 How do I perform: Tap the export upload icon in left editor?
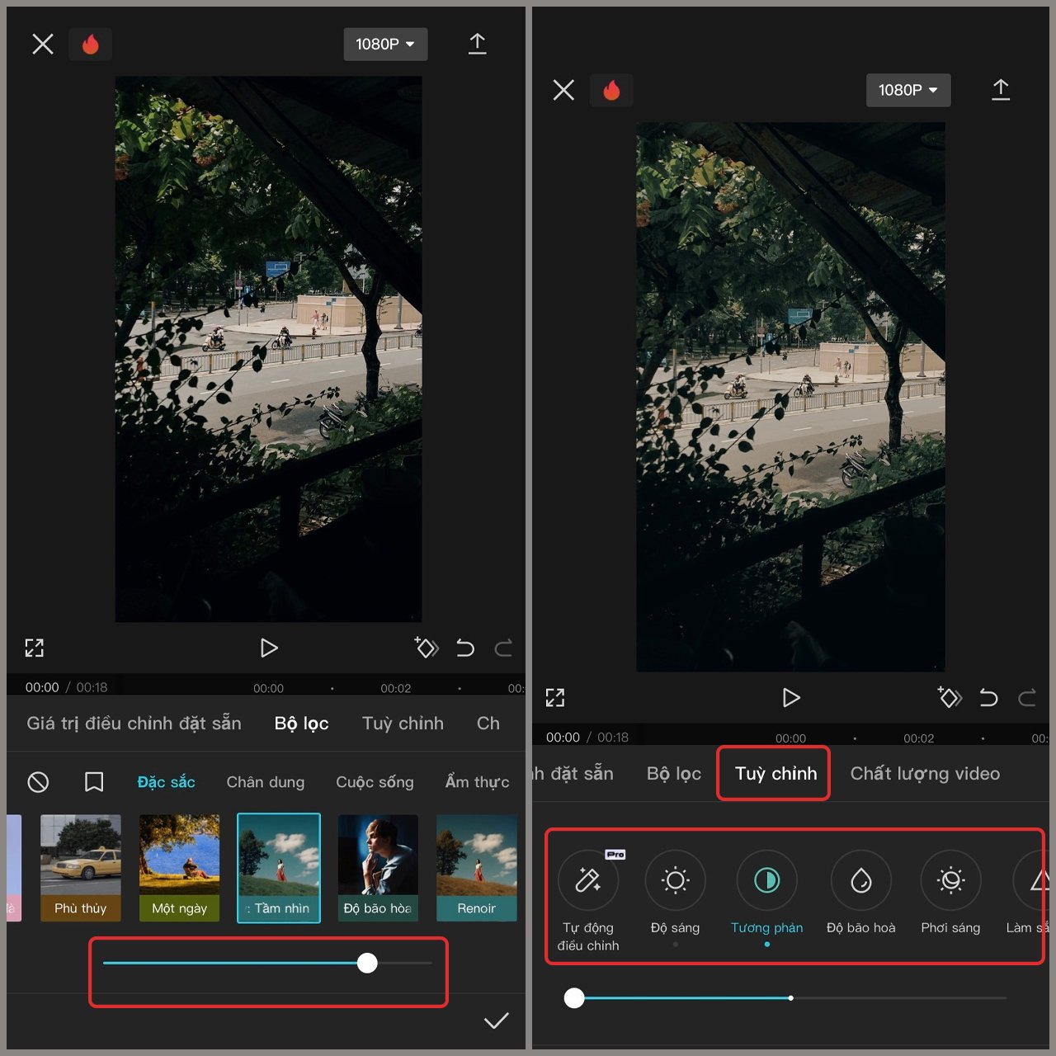477,45
